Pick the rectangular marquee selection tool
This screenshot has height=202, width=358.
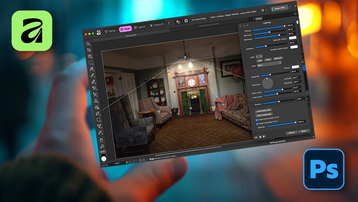(91, 63)
